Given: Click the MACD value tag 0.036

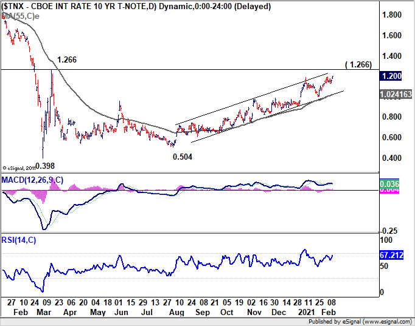Looking at the screenshot, I should [389, 184].
